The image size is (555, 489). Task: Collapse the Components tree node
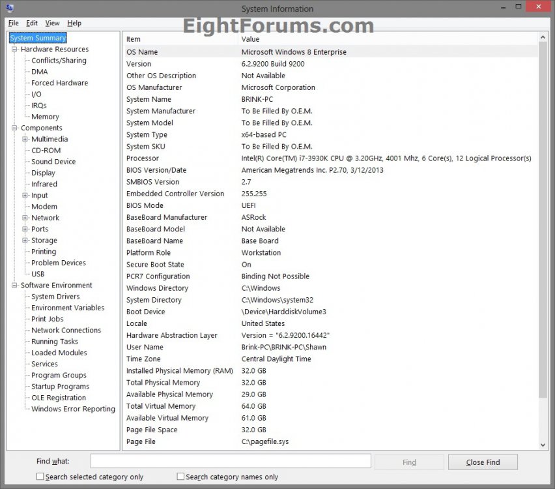[x=14, y=128]
